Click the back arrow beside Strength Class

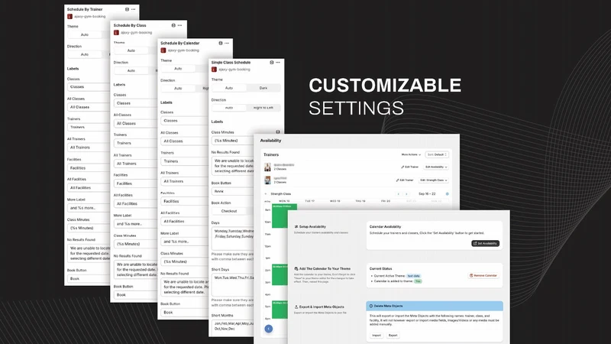point(266,194)
